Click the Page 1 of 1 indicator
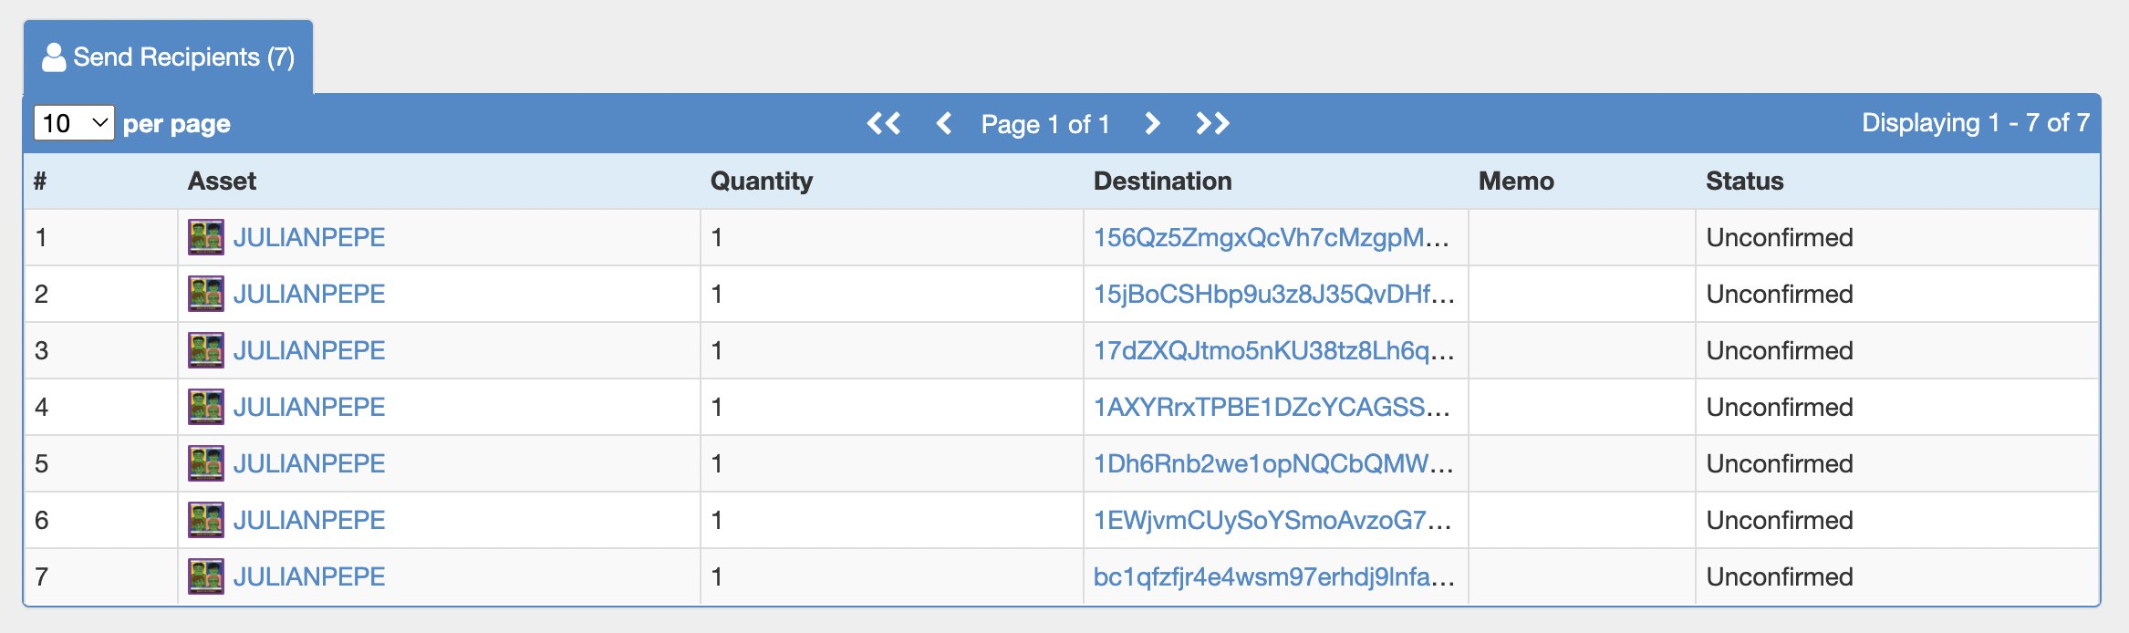2129x633 pixels. coord(1045,124)
